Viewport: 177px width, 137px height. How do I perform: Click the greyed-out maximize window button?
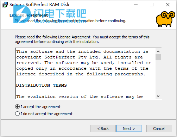tap(152, 5)
